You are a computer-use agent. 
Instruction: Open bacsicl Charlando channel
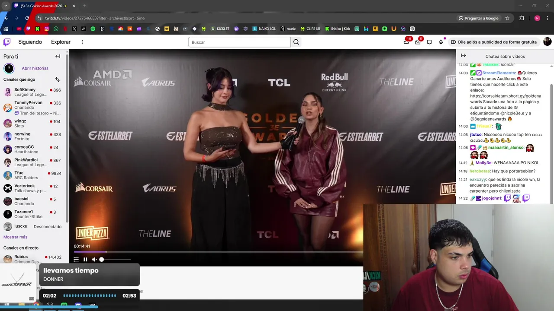point(32,201)
